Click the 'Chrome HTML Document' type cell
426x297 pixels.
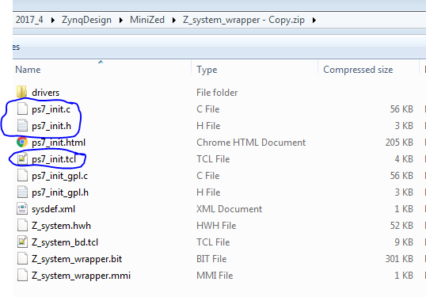coord(251,143)
